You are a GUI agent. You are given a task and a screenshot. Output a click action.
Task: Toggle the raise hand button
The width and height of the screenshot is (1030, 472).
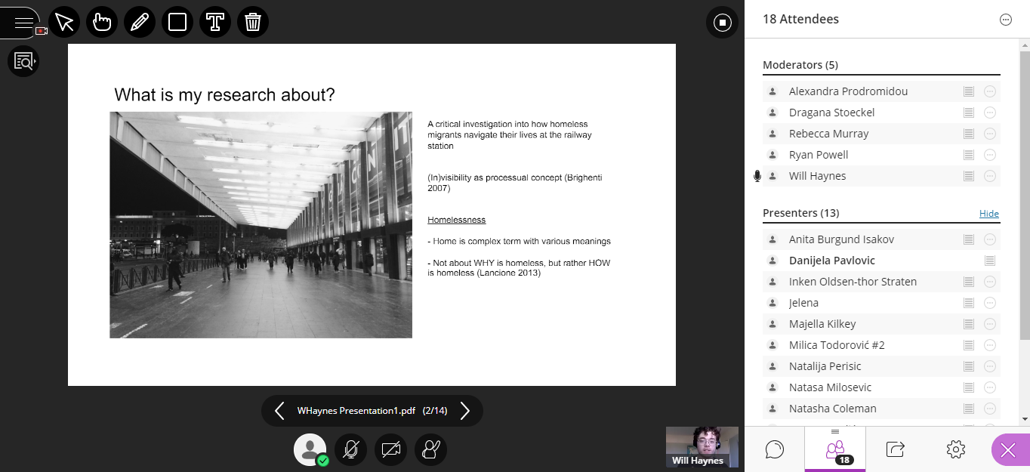[x=430, y=449]
